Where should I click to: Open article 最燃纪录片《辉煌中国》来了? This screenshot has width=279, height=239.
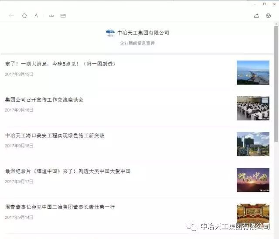68,171
